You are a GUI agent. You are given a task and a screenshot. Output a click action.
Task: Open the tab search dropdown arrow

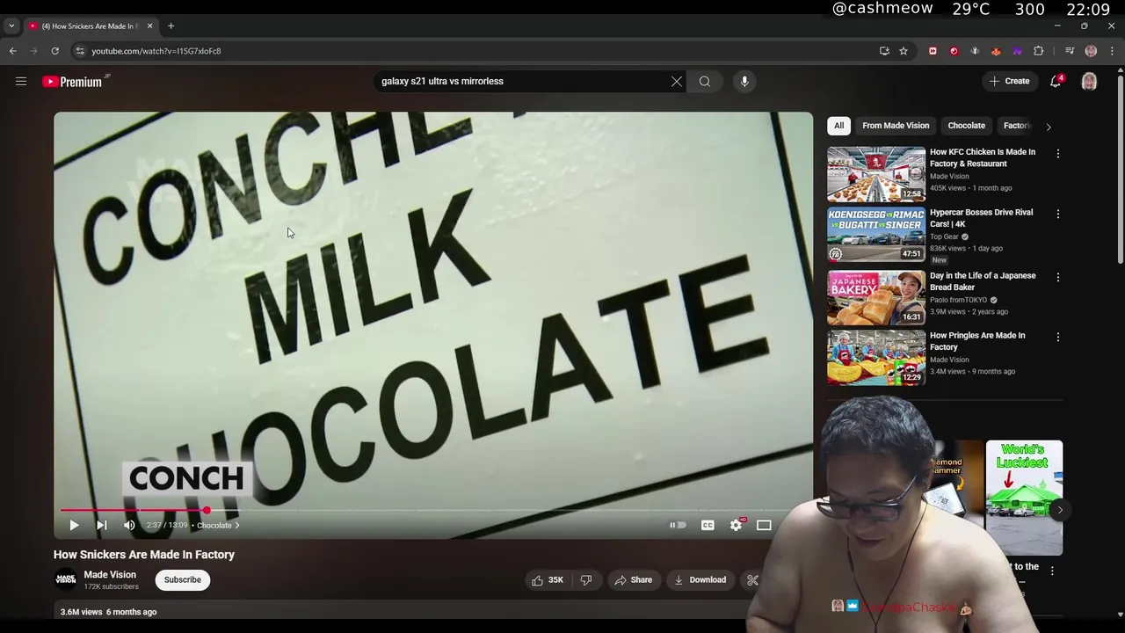[11, 25]
